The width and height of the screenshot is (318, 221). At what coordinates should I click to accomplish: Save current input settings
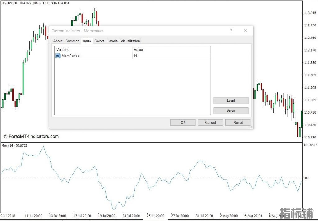point(231,111)
